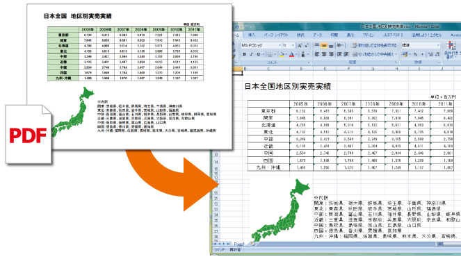
Task: Switch to the 挿入 ribbon tab
Action: (252, 35)
